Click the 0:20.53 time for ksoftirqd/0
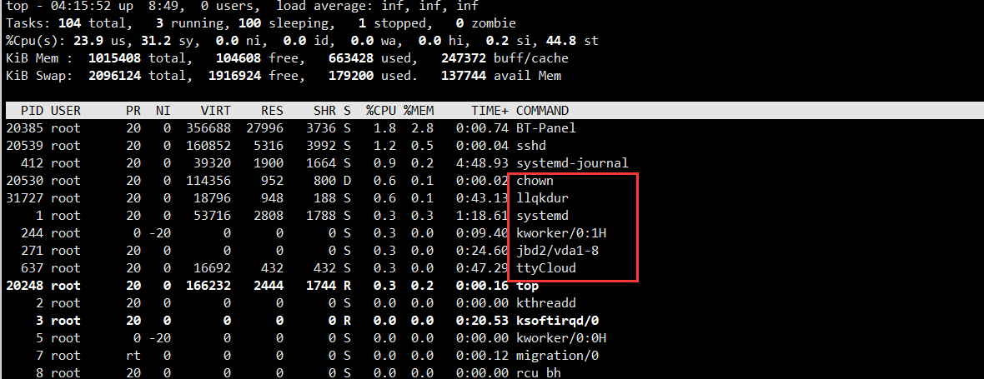984x379 pixels. pos(483,321)
